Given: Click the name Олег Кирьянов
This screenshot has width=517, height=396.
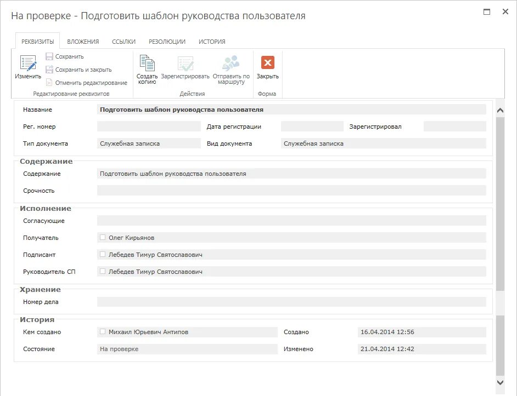Looking at the screenshot, I should pyautogui.click(x=132, y=238).
